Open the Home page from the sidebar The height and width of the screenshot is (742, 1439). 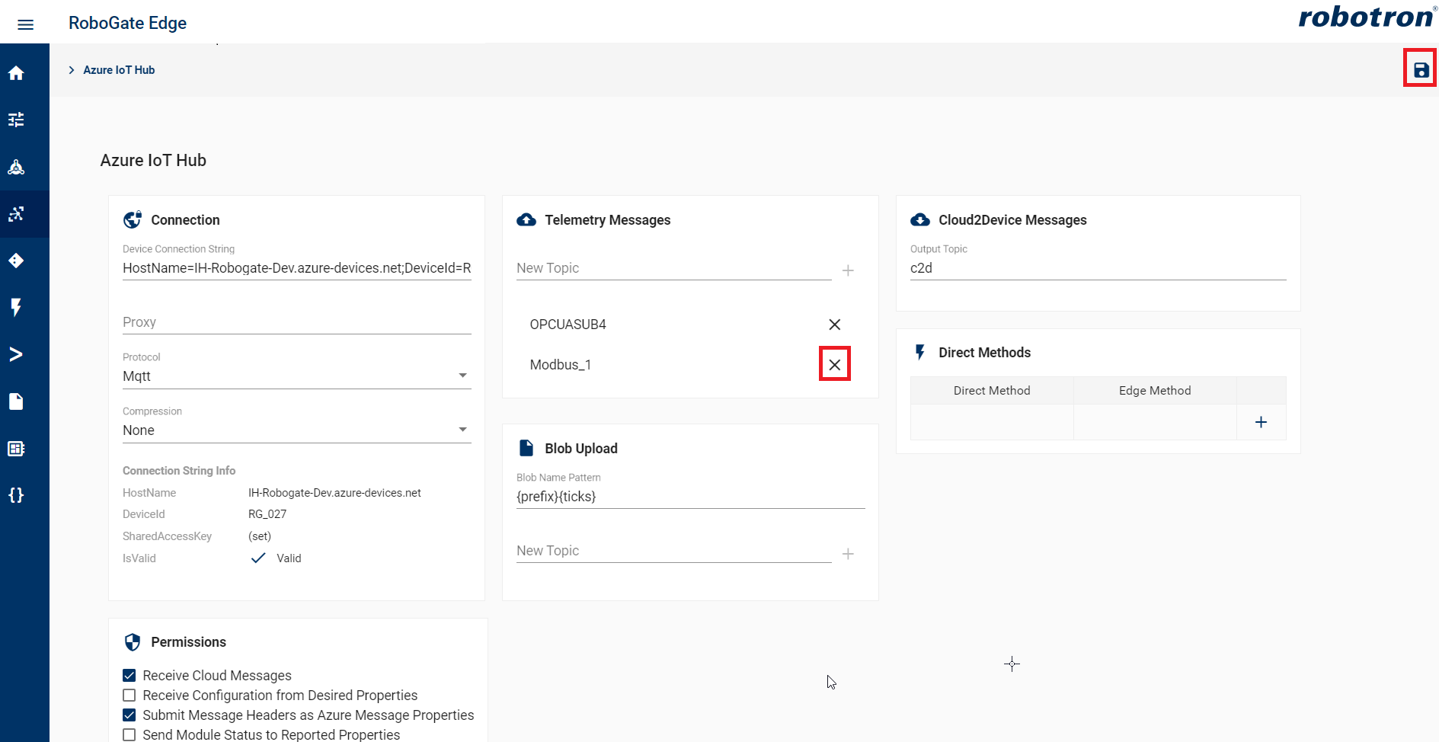[16, 72]
